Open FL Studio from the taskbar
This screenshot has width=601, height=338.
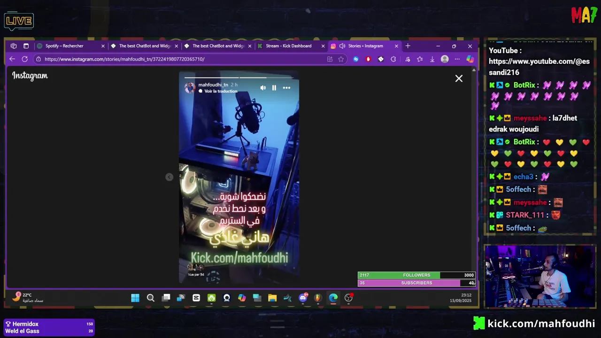point(318,298)
